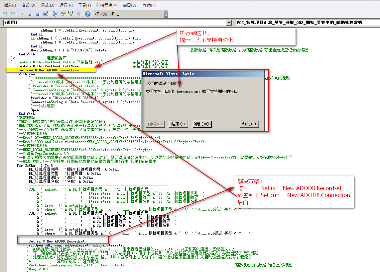Image resolution: width=380 pixels, height=272 pixels.
Task: Click the Break (pause) icon
Action: click(30, 14)
